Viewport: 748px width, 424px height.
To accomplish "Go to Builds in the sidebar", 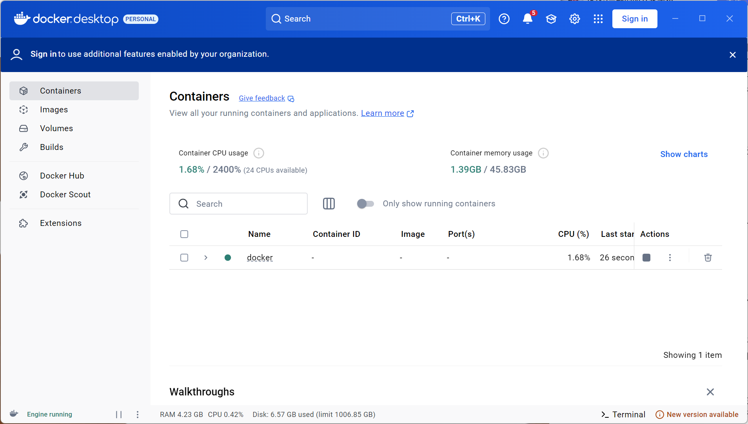I will (x=74, y=147).
